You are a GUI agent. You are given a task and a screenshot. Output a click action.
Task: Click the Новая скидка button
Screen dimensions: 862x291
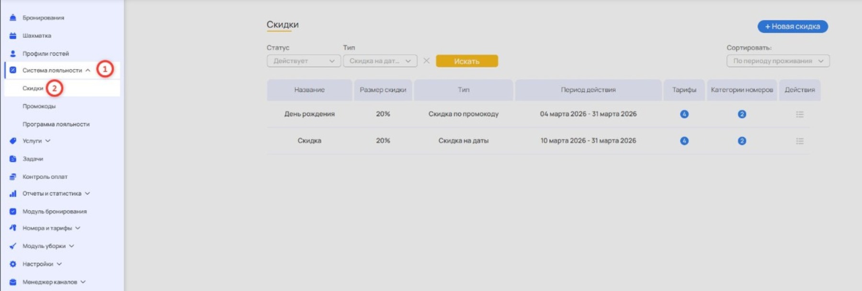(792, 27)
